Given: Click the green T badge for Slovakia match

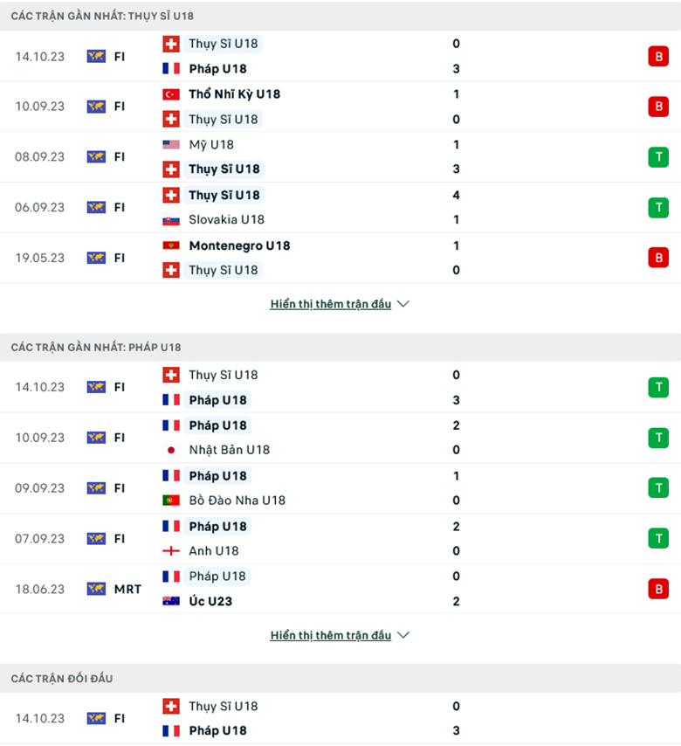Looking at the screenshot, I should click(657, 207).
